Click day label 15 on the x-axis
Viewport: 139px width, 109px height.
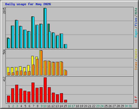[65, 106]
